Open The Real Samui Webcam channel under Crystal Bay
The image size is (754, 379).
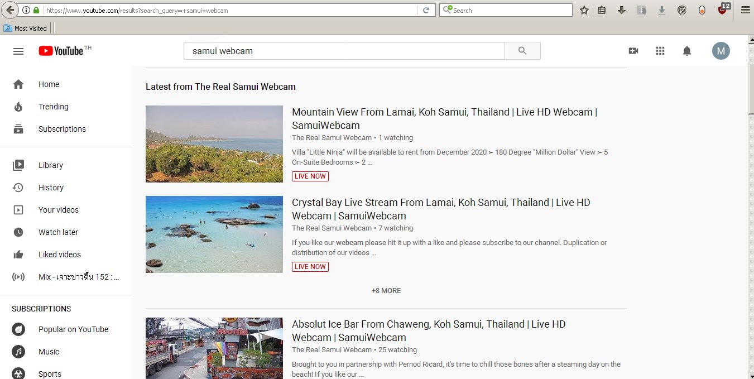(332, 228)
